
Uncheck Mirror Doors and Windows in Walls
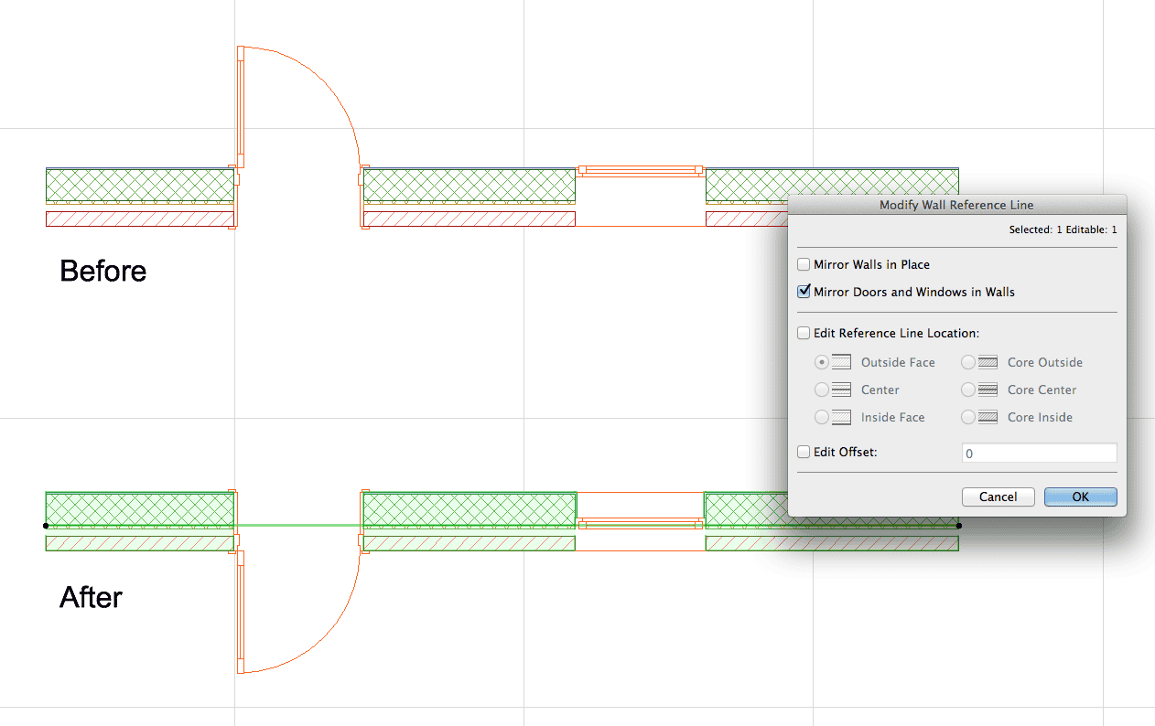click(x=804, y=292)
